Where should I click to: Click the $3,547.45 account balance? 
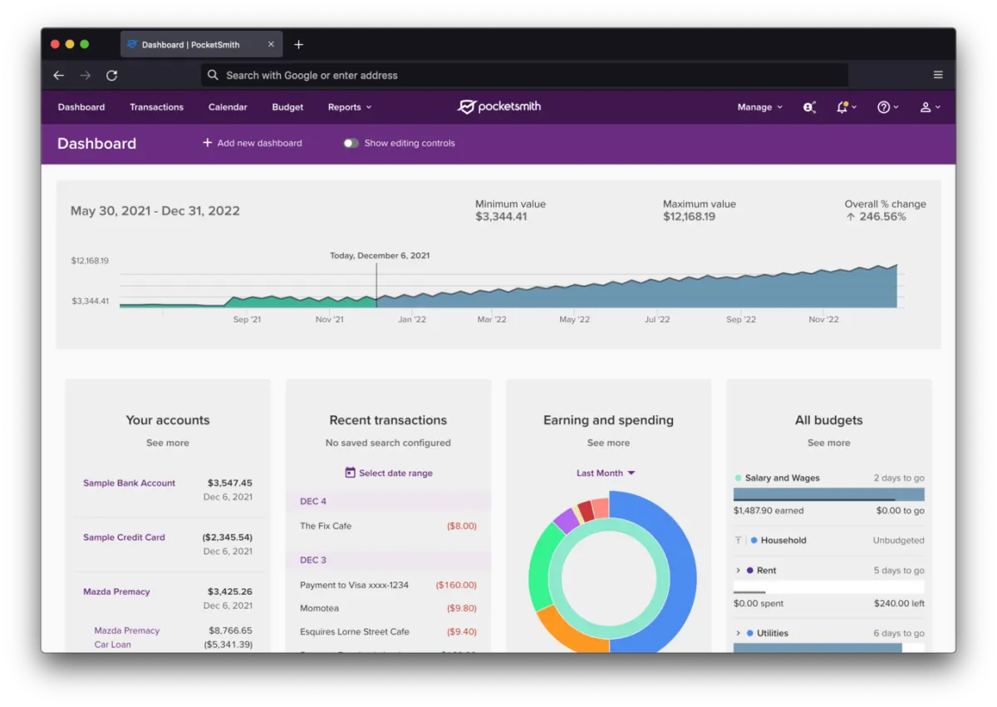(x=229, y=483)
